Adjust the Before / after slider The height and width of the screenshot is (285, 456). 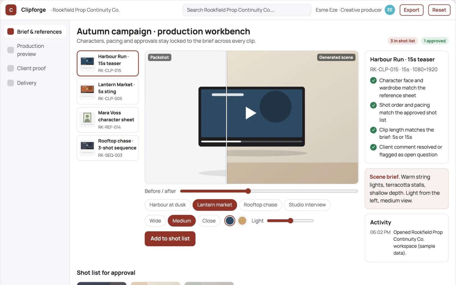coord(269,191)
